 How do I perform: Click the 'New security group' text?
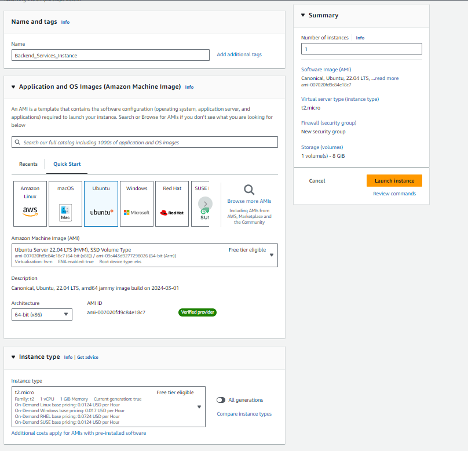tap(323, 132)
